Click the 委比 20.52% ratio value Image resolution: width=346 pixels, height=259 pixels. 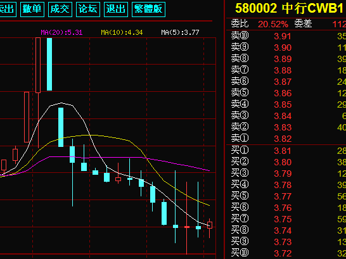(x=273, y=24)
